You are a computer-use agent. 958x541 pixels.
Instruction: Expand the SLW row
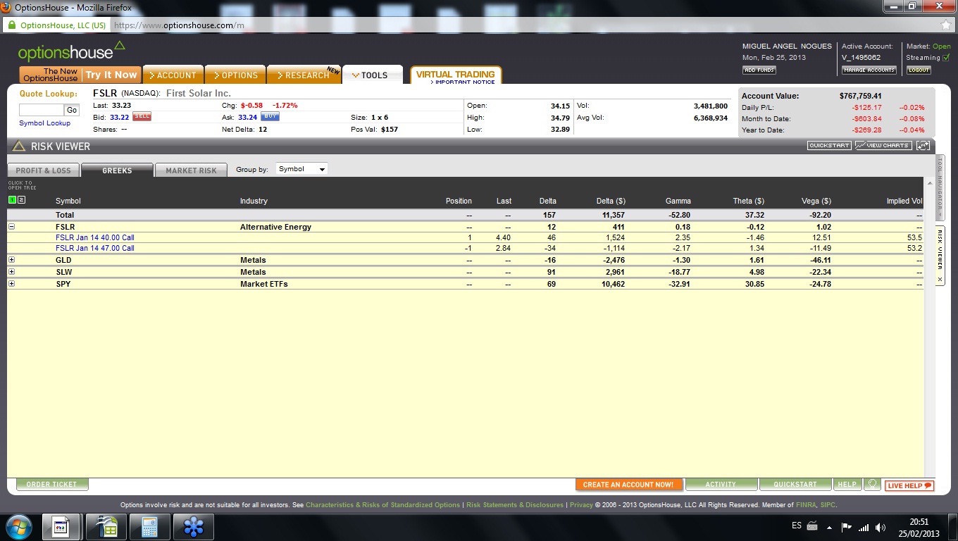pos(11,272)
